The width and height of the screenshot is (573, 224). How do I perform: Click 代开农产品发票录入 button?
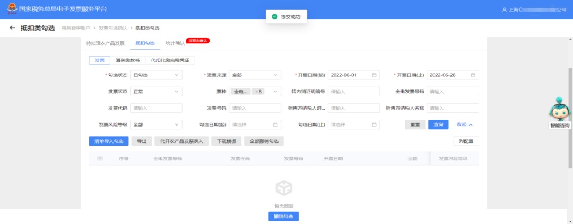coord(181,141)
